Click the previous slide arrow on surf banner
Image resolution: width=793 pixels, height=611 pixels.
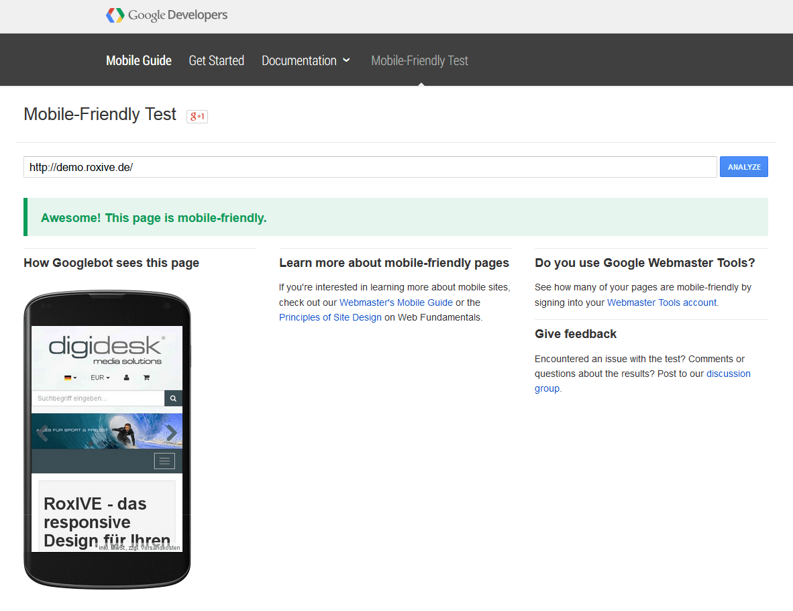42,432
